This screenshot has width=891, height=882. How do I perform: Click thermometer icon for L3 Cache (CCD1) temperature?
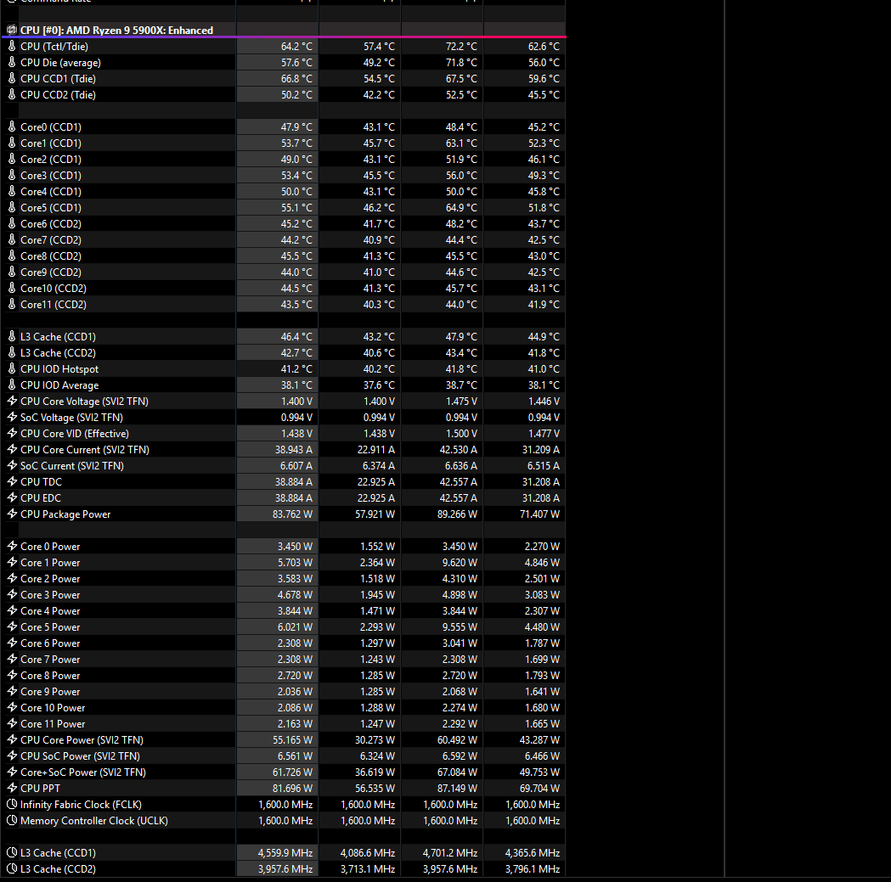point(11,336)
